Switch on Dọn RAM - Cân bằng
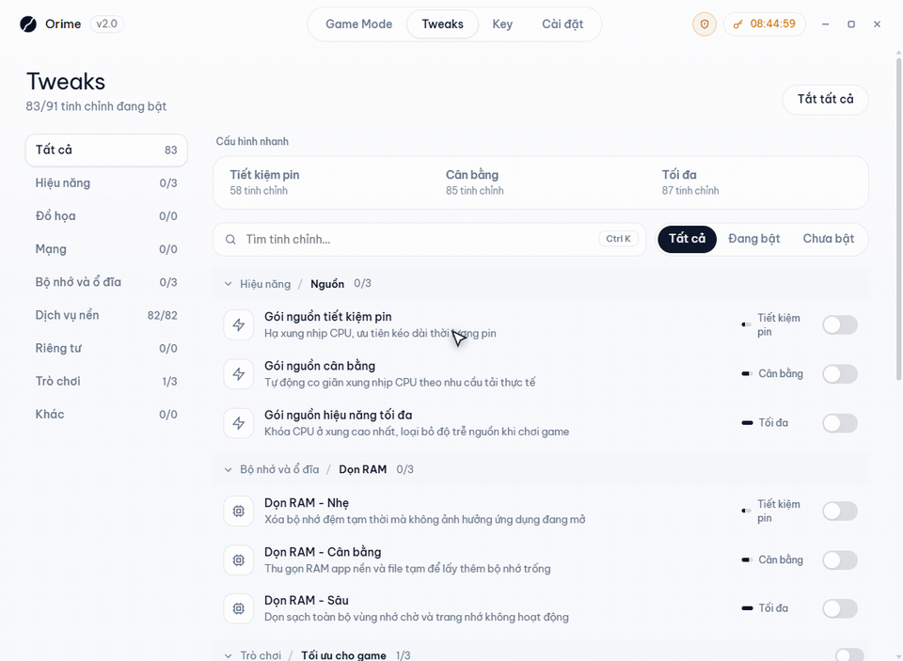 pyautogui.click(x=840, y=559)
